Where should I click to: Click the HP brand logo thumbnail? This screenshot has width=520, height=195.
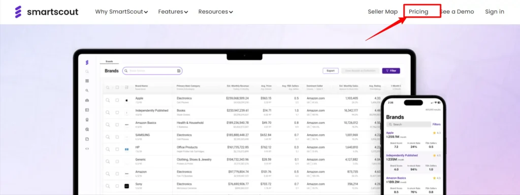pyautogui.click(x=126, y=149)
